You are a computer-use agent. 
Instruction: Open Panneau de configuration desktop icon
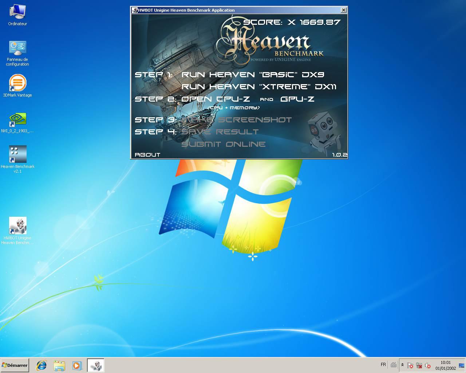(x=17, y=53)
